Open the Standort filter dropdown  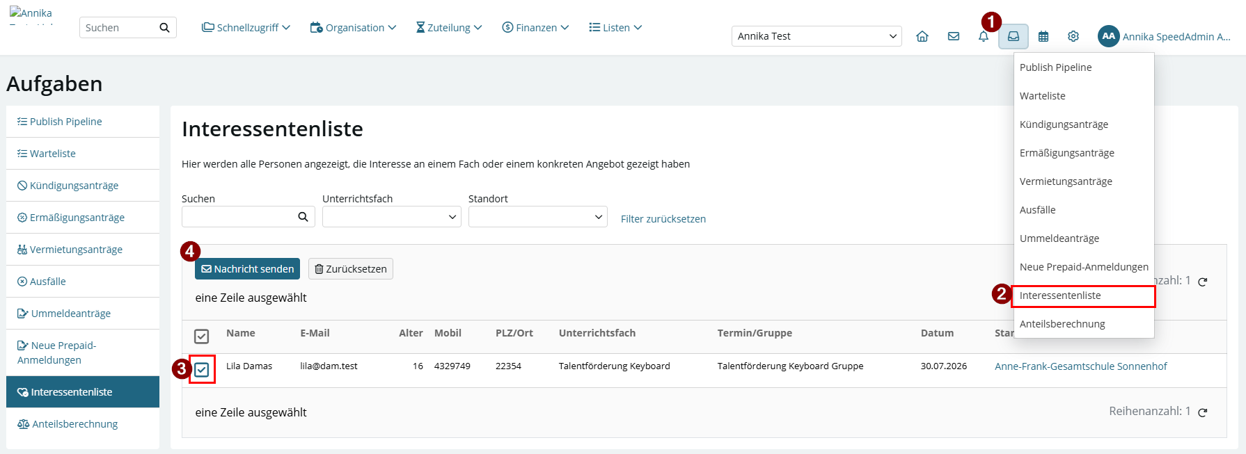point(537,217)
